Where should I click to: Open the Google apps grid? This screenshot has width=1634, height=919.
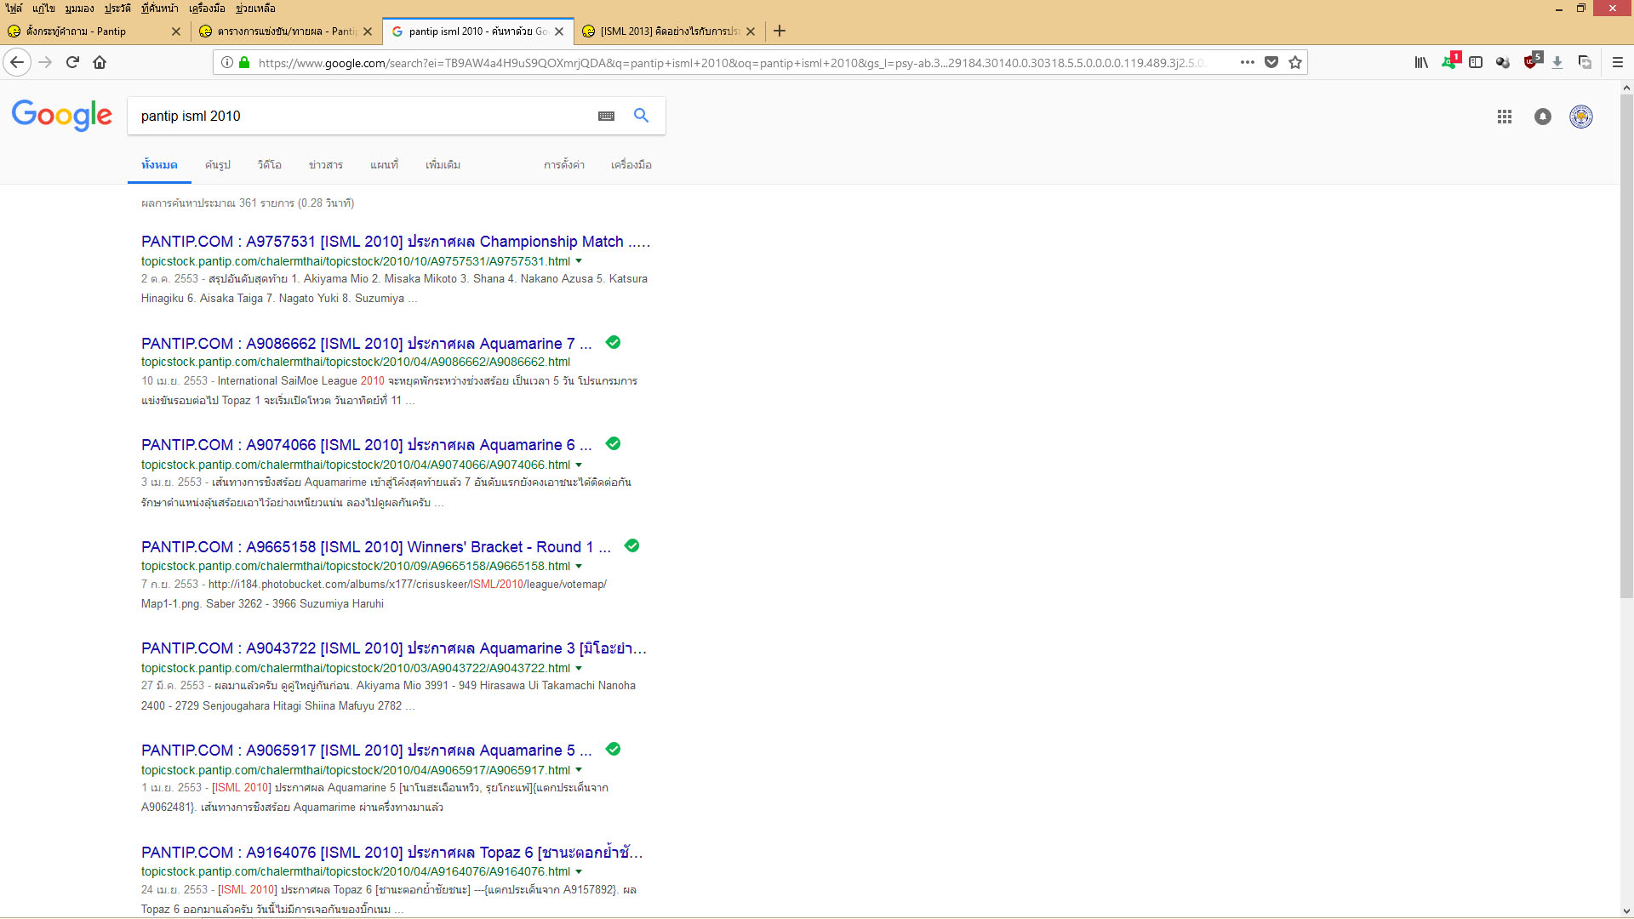[x=1504, y=117]
